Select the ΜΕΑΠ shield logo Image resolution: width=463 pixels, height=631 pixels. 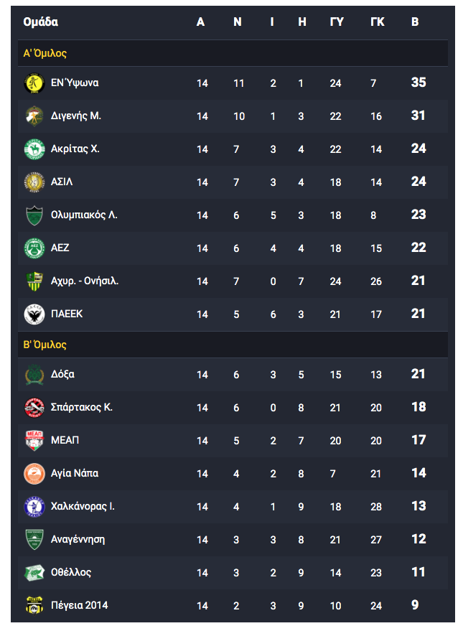click(x=34, y=440)
